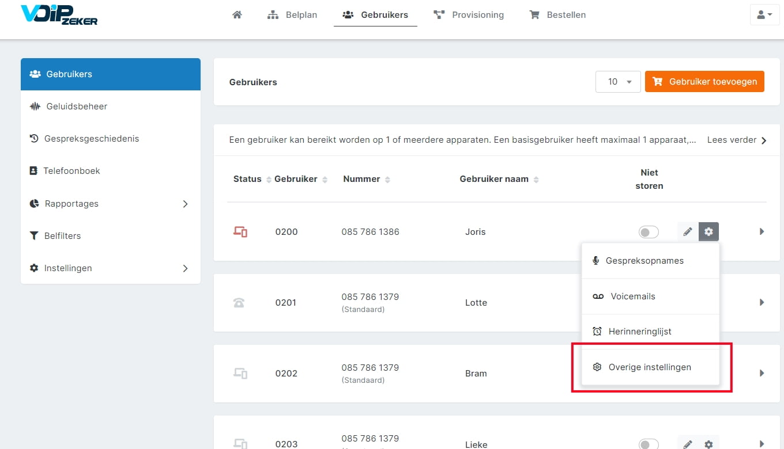The image size is (784, 449).
Task: Click number 085 786 1386
Action: 370,232
